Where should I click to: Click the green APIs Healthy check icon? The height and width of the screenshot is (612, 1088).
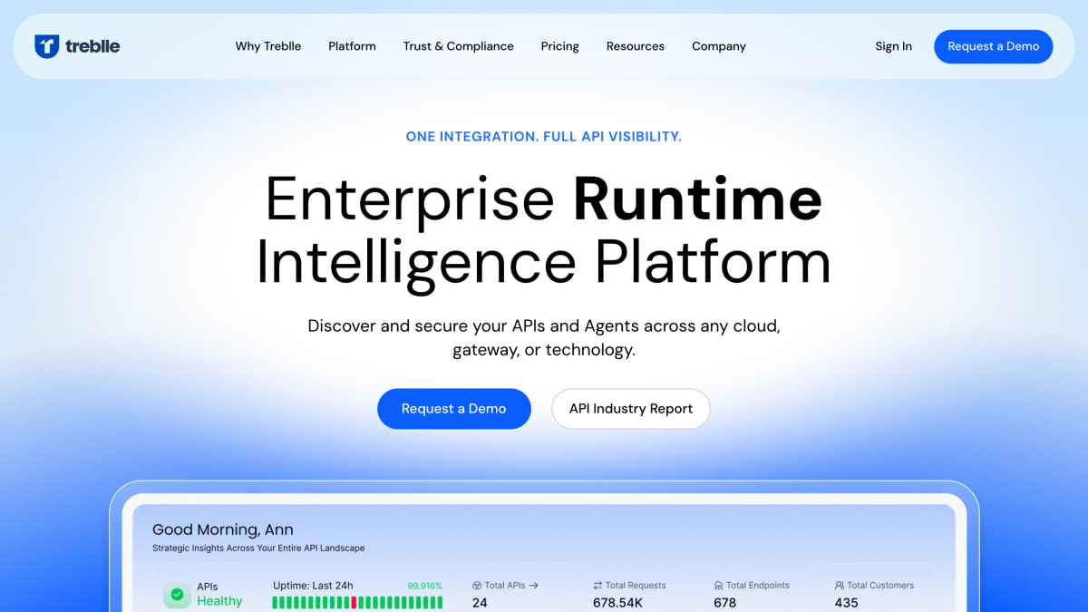pos(177,595)
